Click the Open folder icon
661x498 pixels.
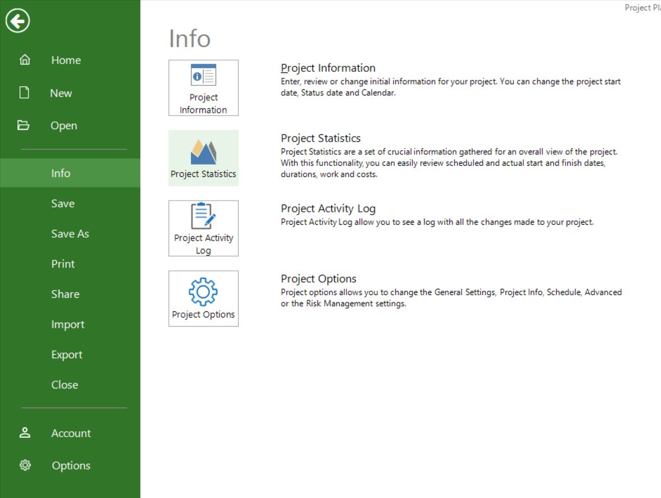point(24,125)
